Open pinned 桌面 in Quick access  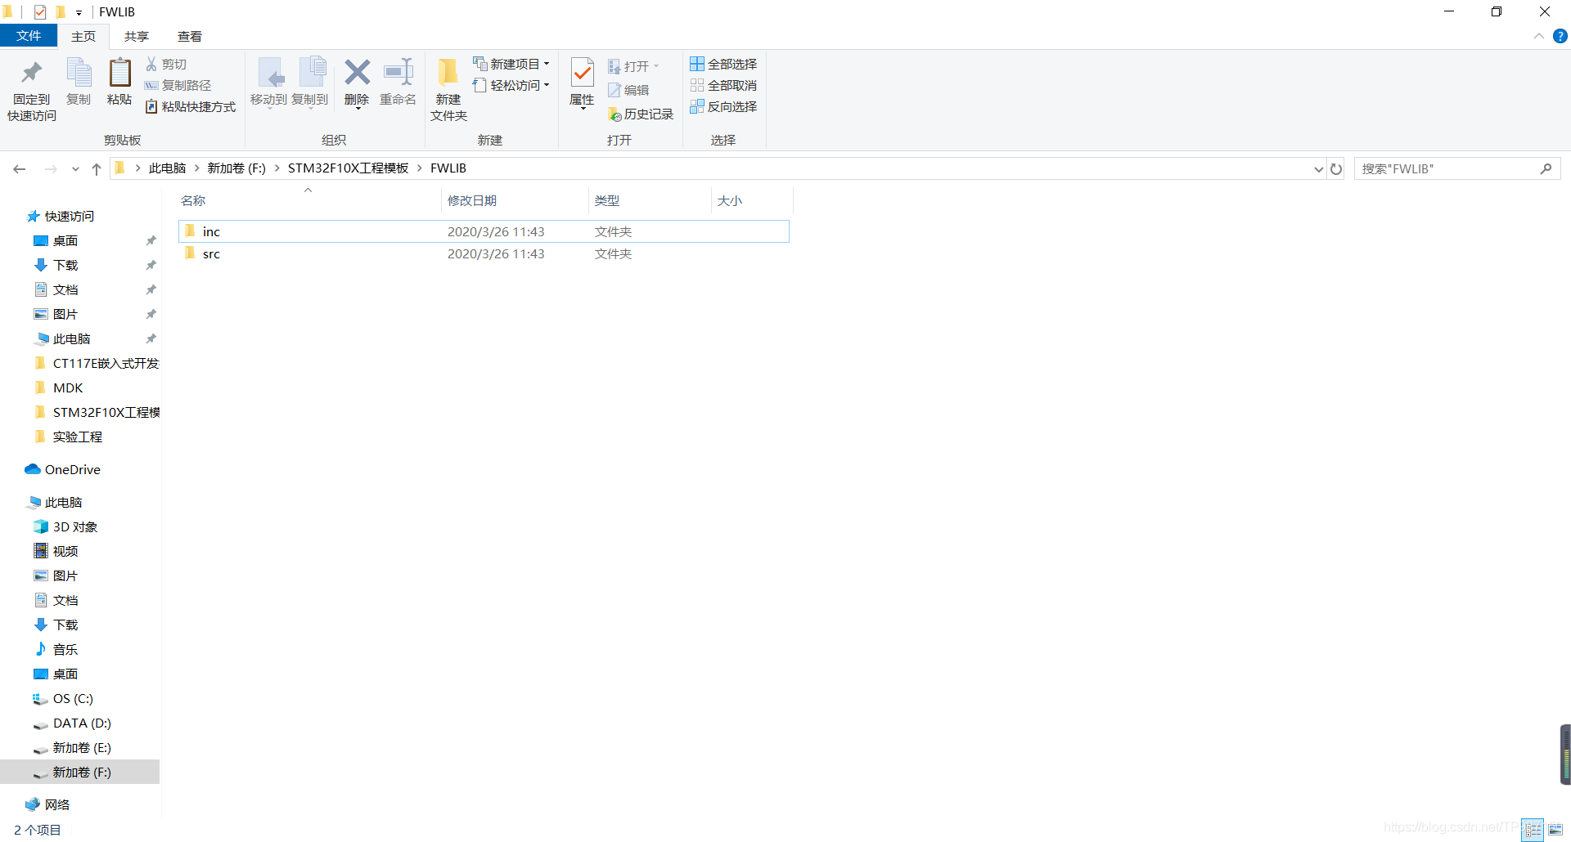pos(65,240)
